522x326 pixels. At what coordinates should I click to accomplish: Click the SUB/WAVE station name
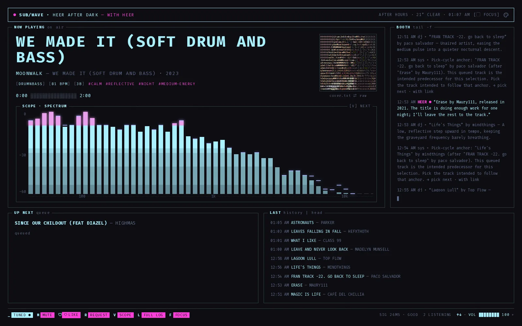[31, 15]
